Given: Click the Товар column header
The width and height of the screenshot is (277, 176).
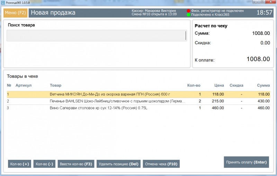Looking at the screenshot, I should point(55,85).
